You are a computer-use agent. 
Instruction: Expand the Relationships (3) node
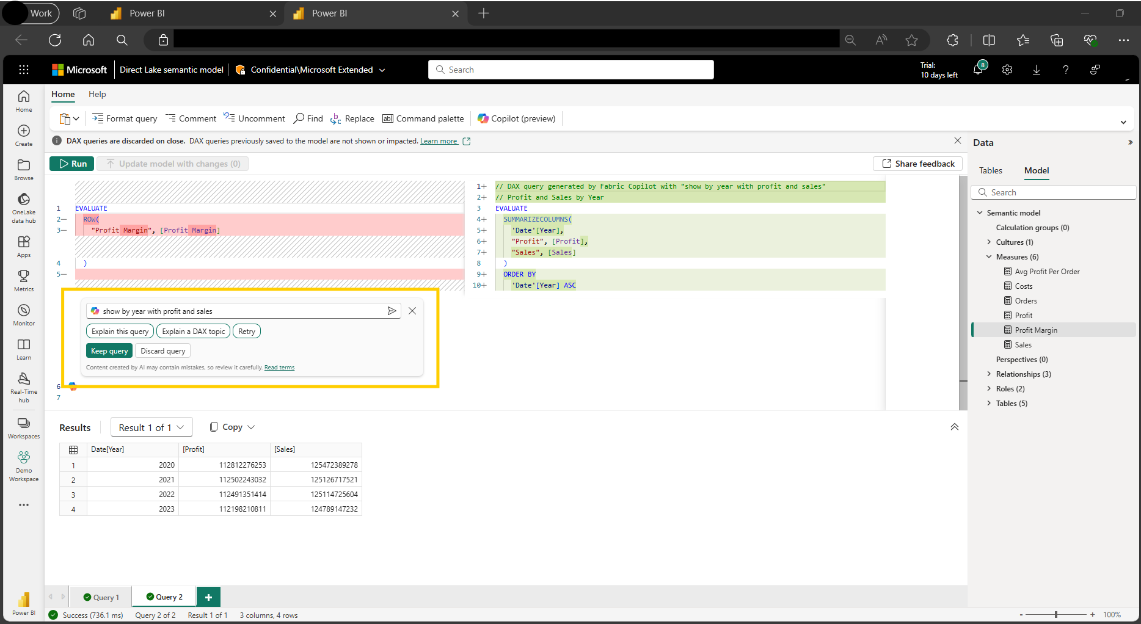pos(989,374)
